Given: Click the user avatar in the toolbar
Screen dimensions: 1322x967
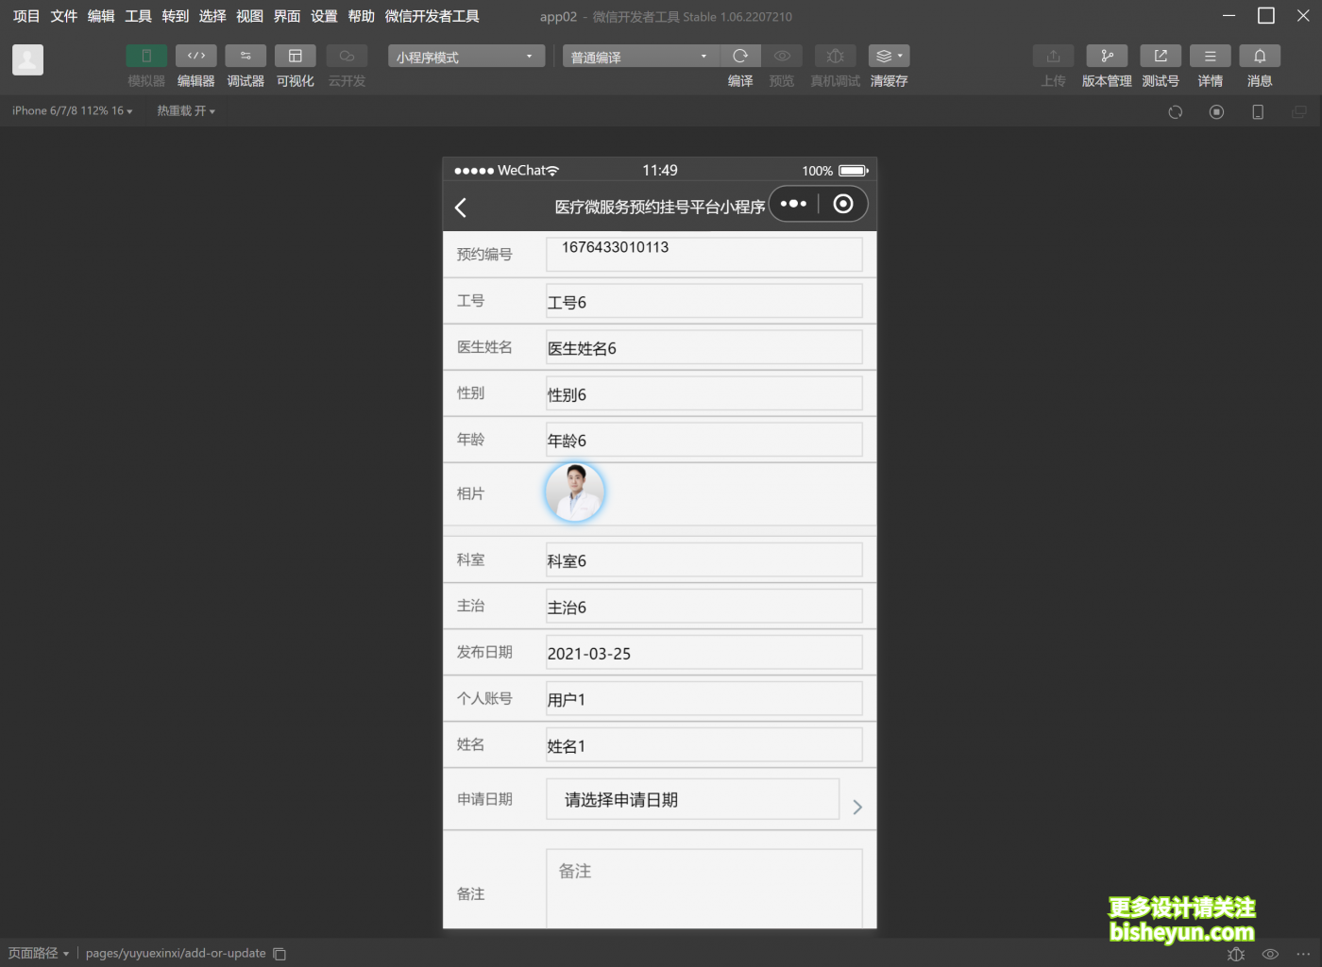Looking at the screenshot, I should 27,59.
